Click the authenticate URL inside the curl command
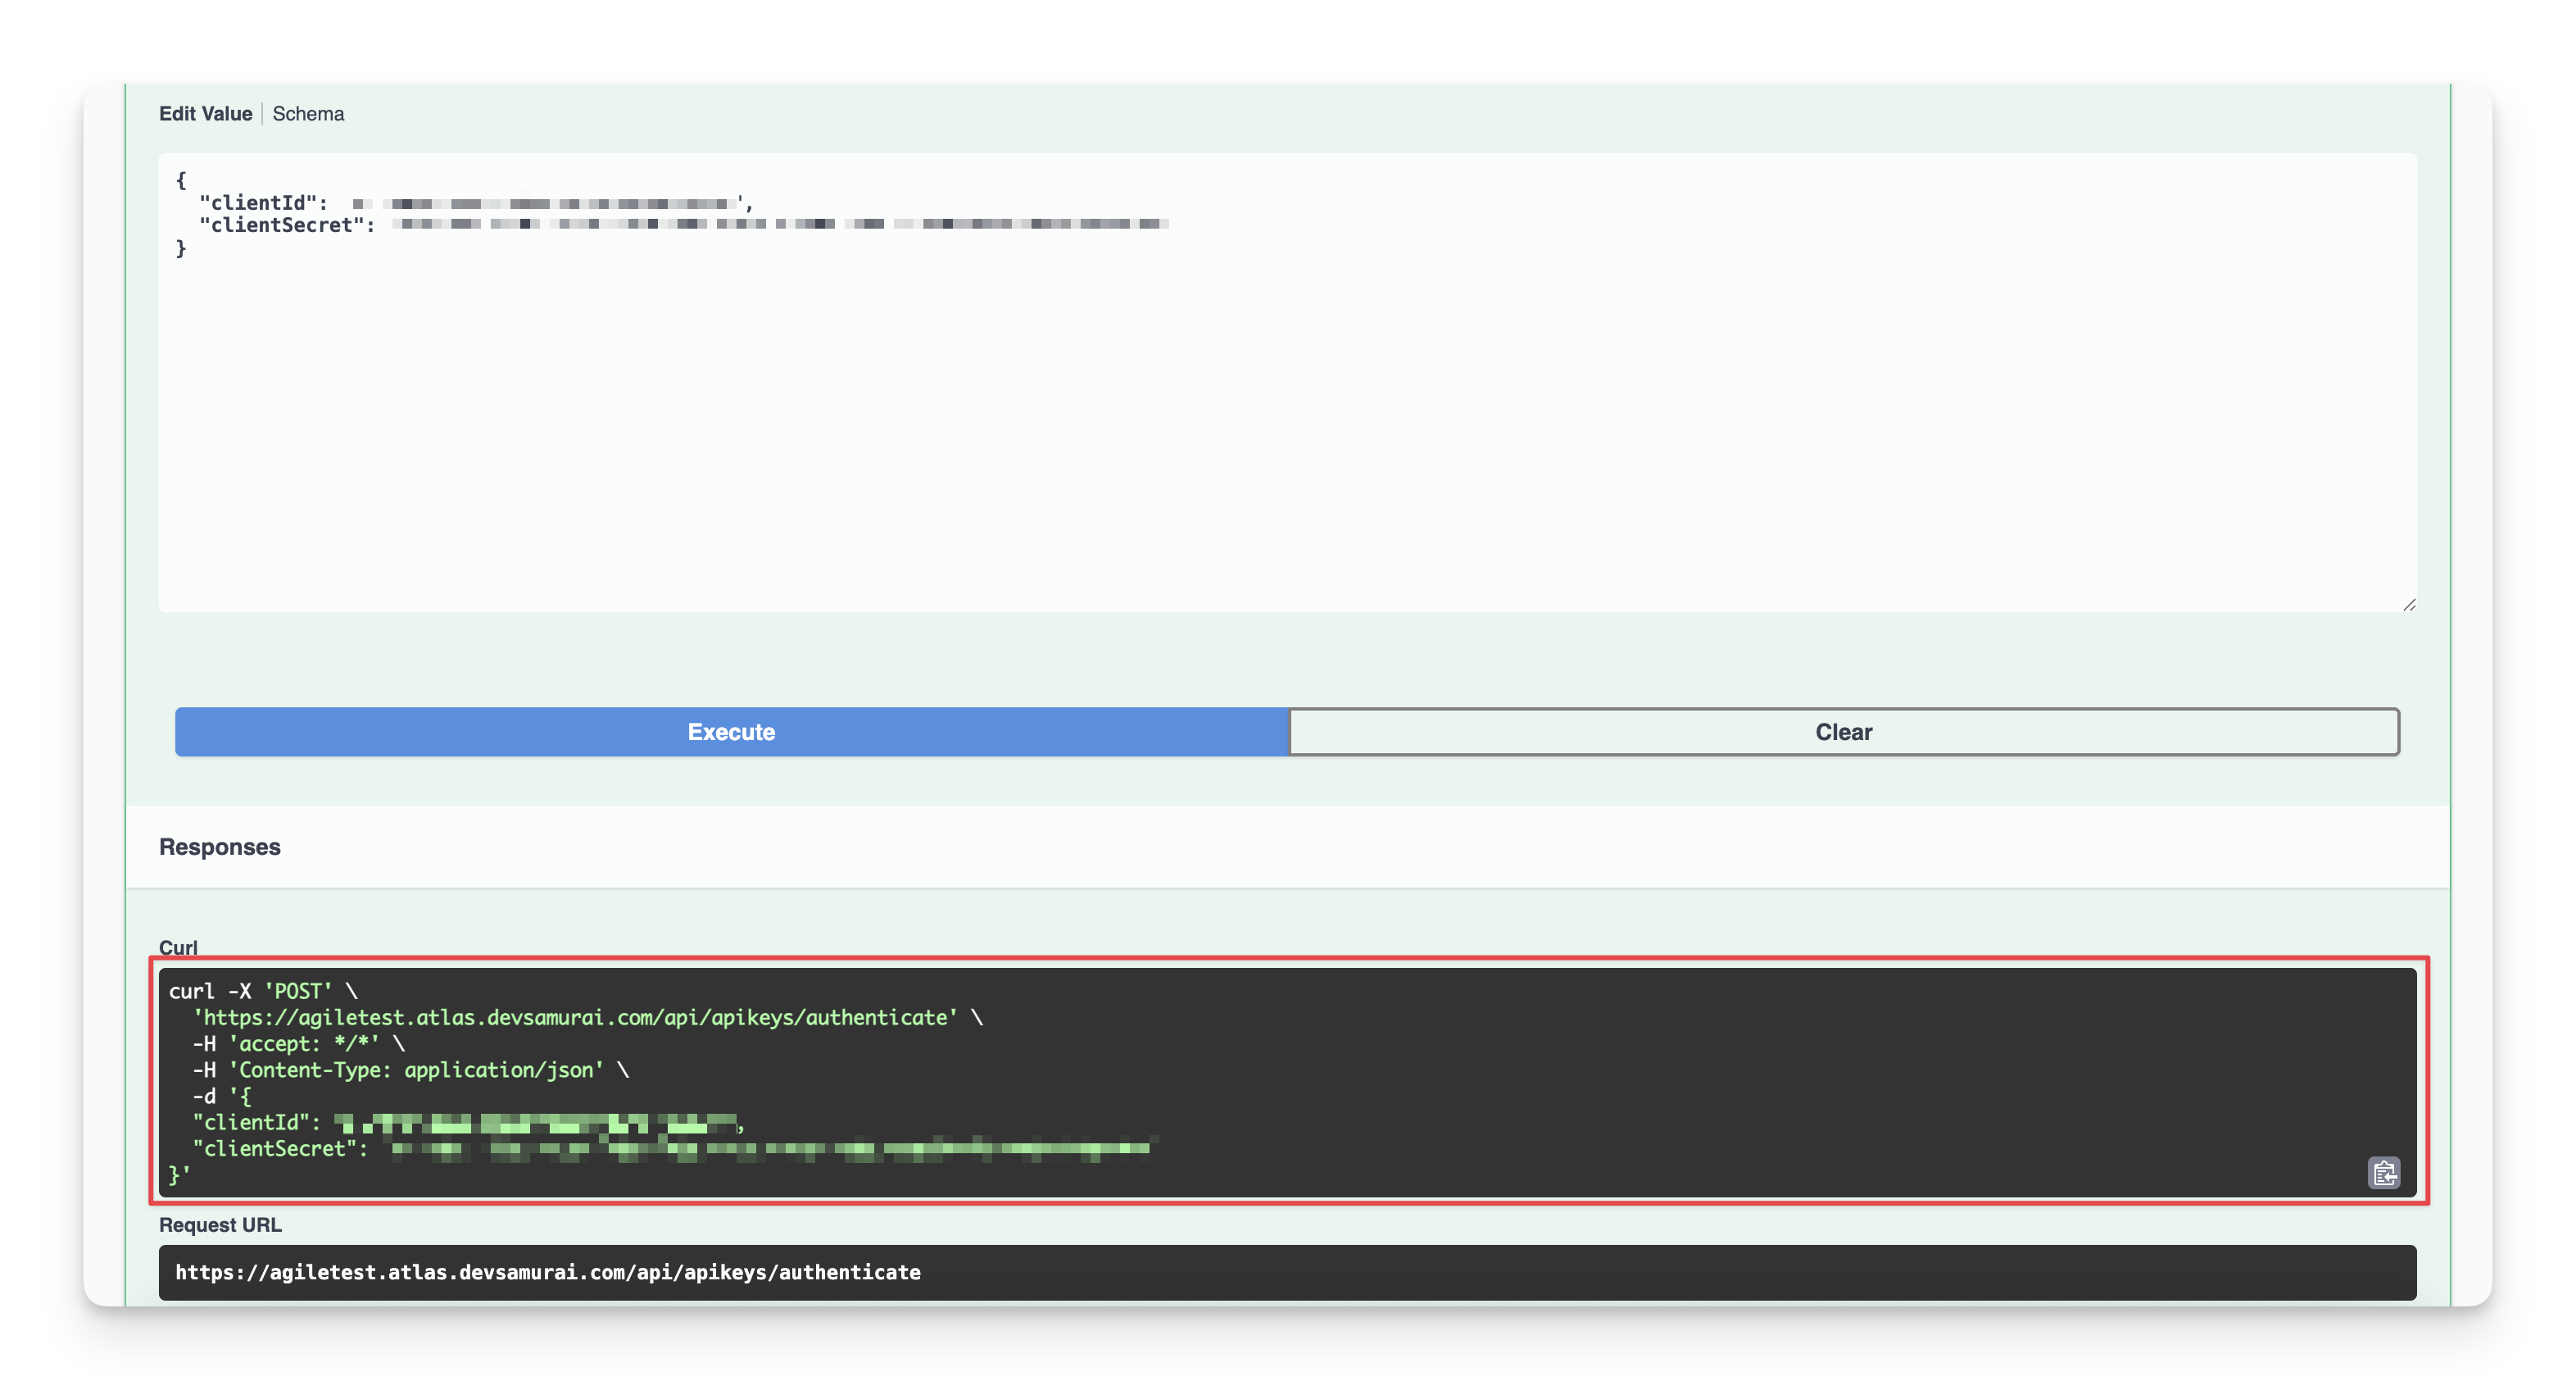The width and height of the screenshot is (2576, 1390). point(575,1017)
